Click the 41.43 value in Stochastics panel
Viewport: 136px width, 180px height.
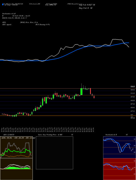tap(132, 150)
